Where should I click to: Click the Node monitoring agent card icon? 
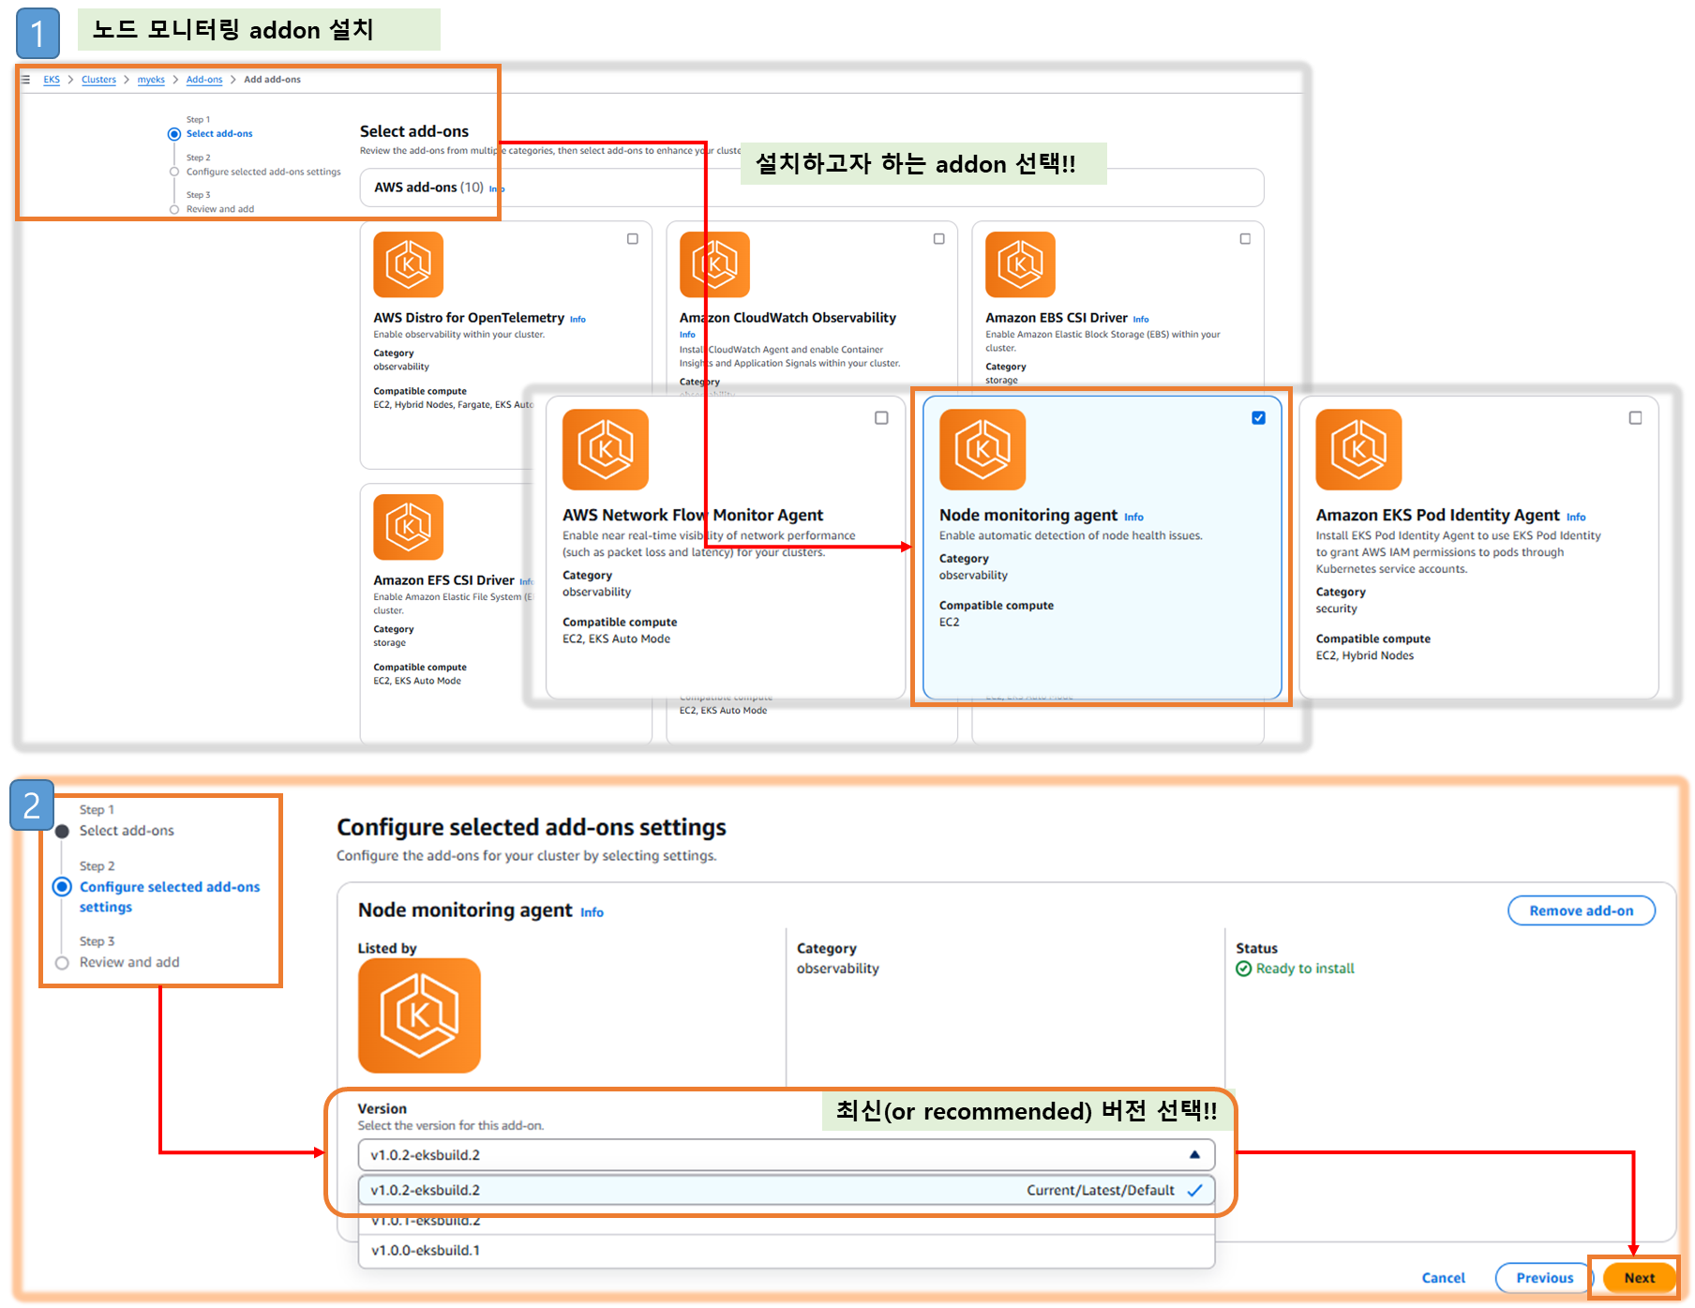982,449
